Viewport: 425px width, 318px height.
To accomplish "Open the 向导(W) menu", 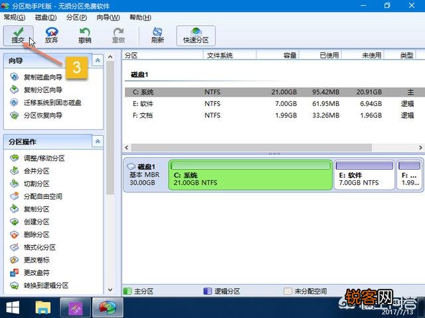I will click(x=108, y=17).
